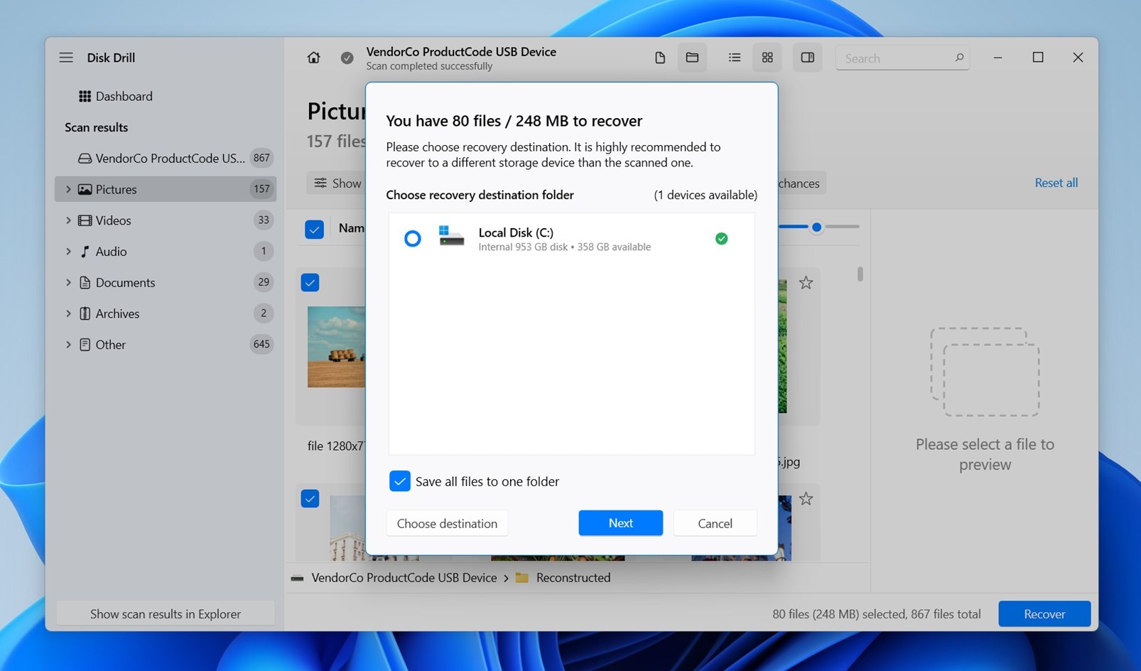
Task: Click the Local Disk (C:) drive icon
Action: [451, 236]
